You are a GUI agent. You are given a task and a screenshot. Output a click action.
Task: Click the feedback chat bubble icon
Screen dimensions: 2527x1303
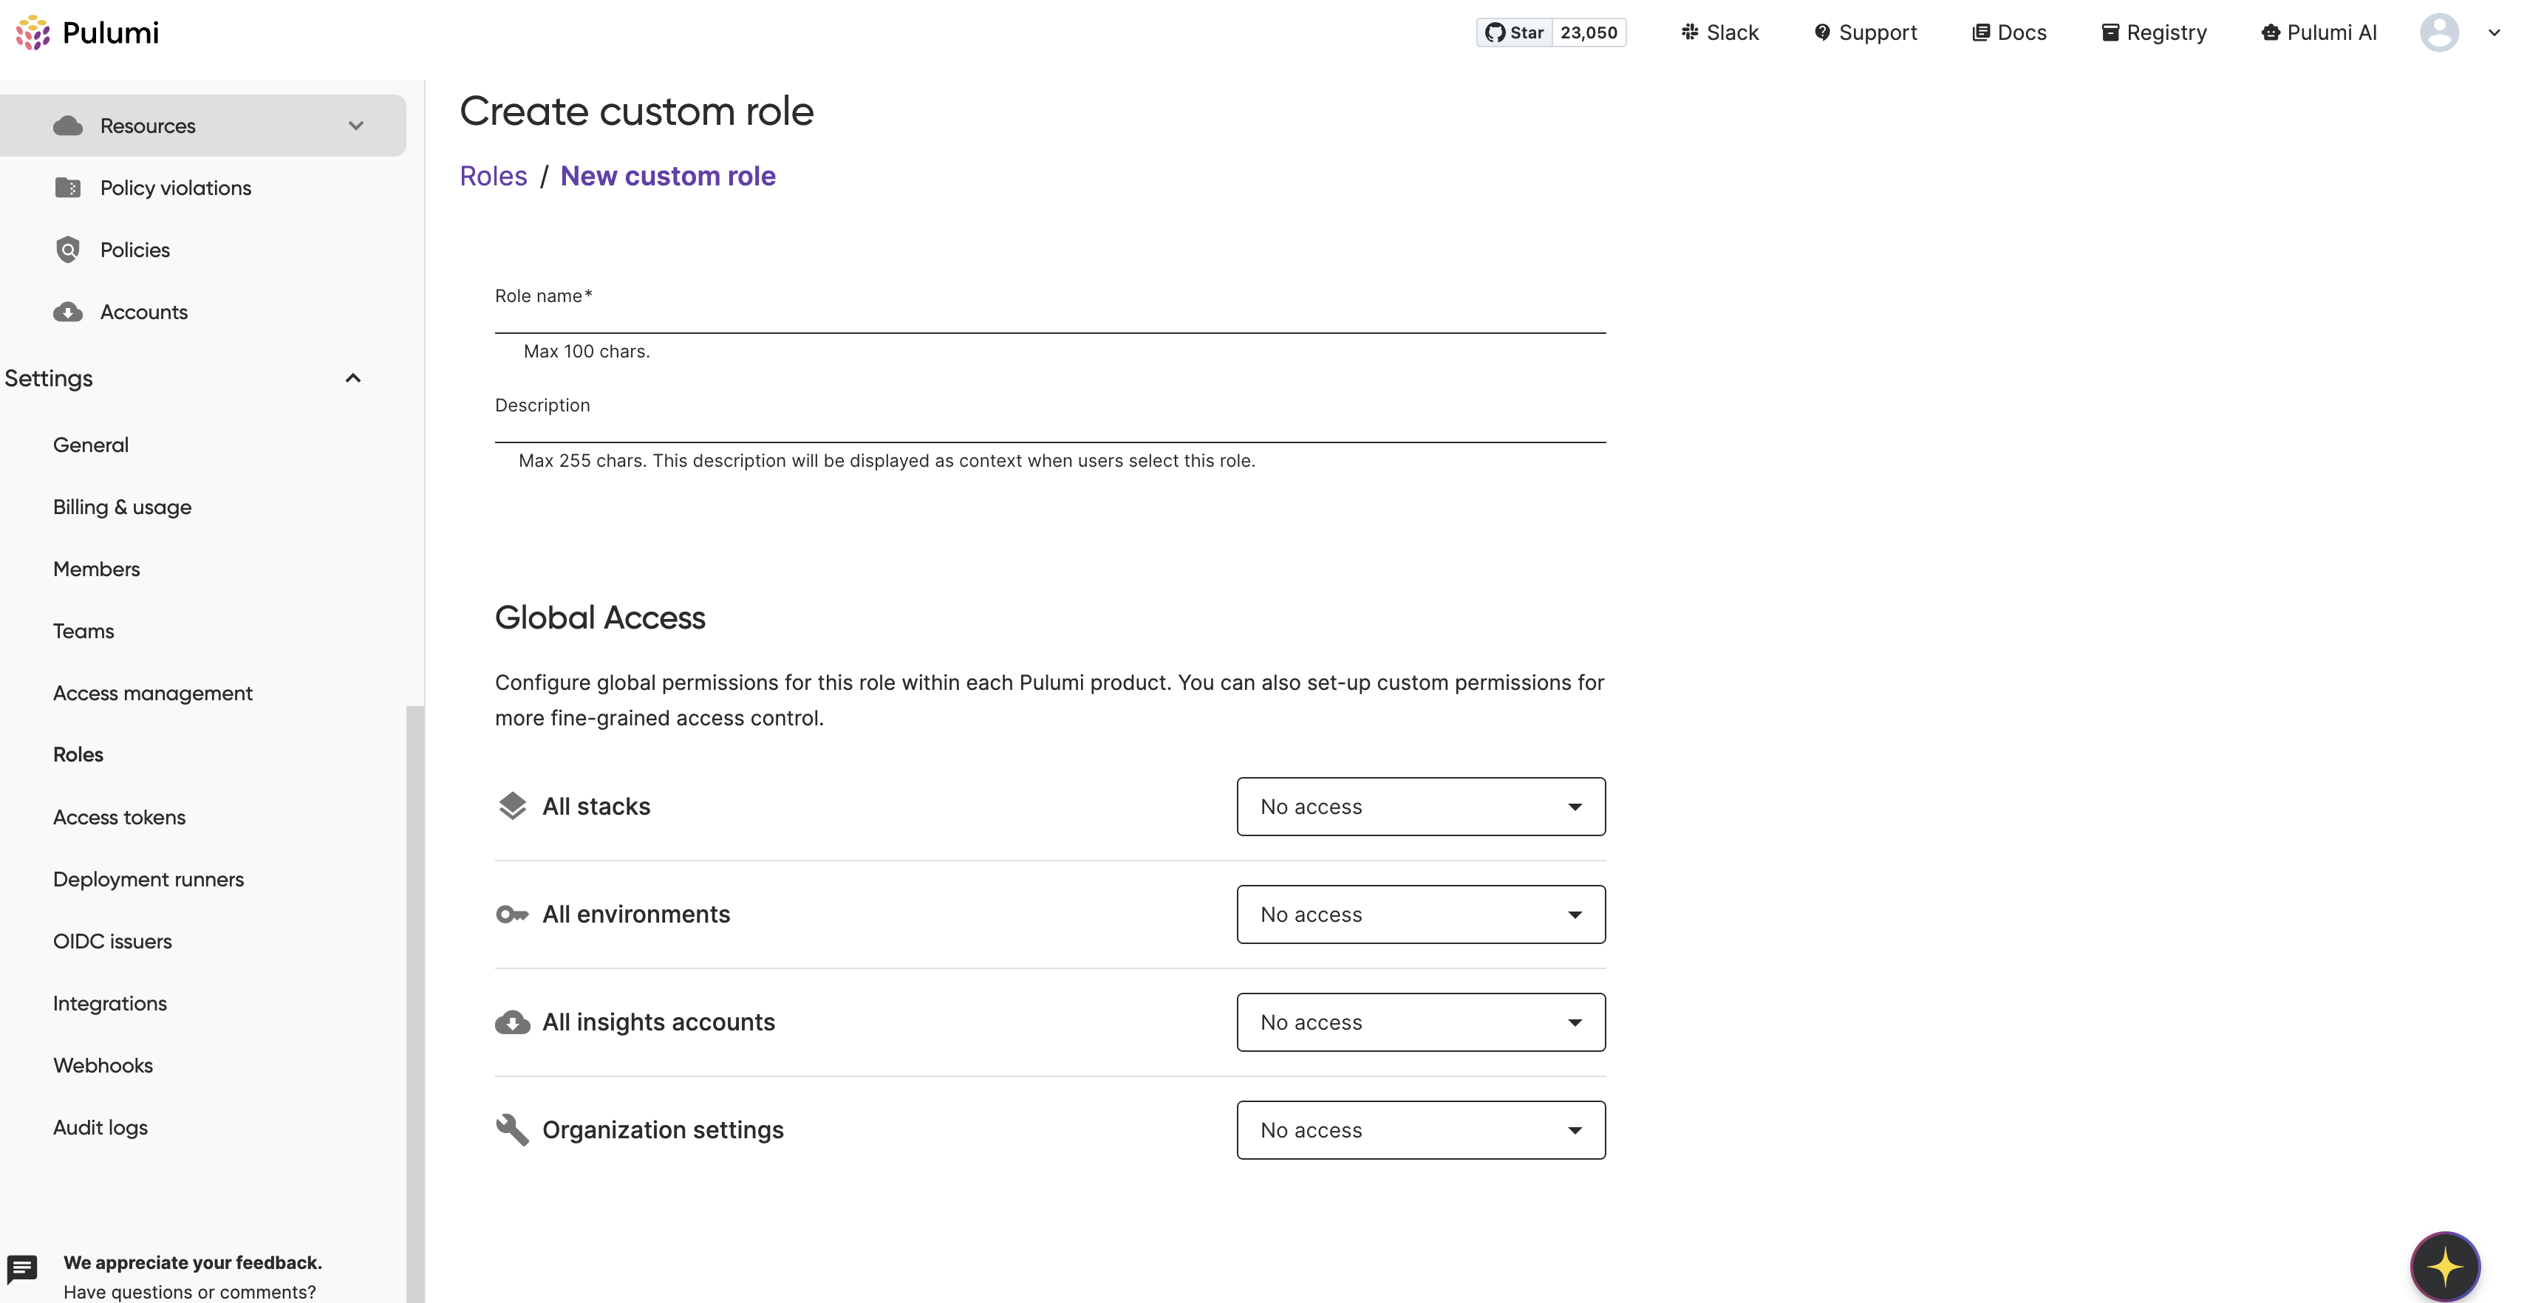click(21, 1269)
